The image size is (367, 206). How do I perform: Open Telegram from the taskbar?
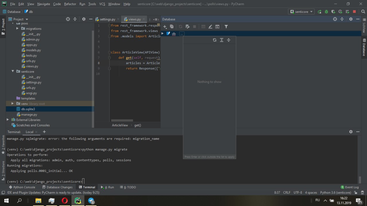[x=91, y=201]
